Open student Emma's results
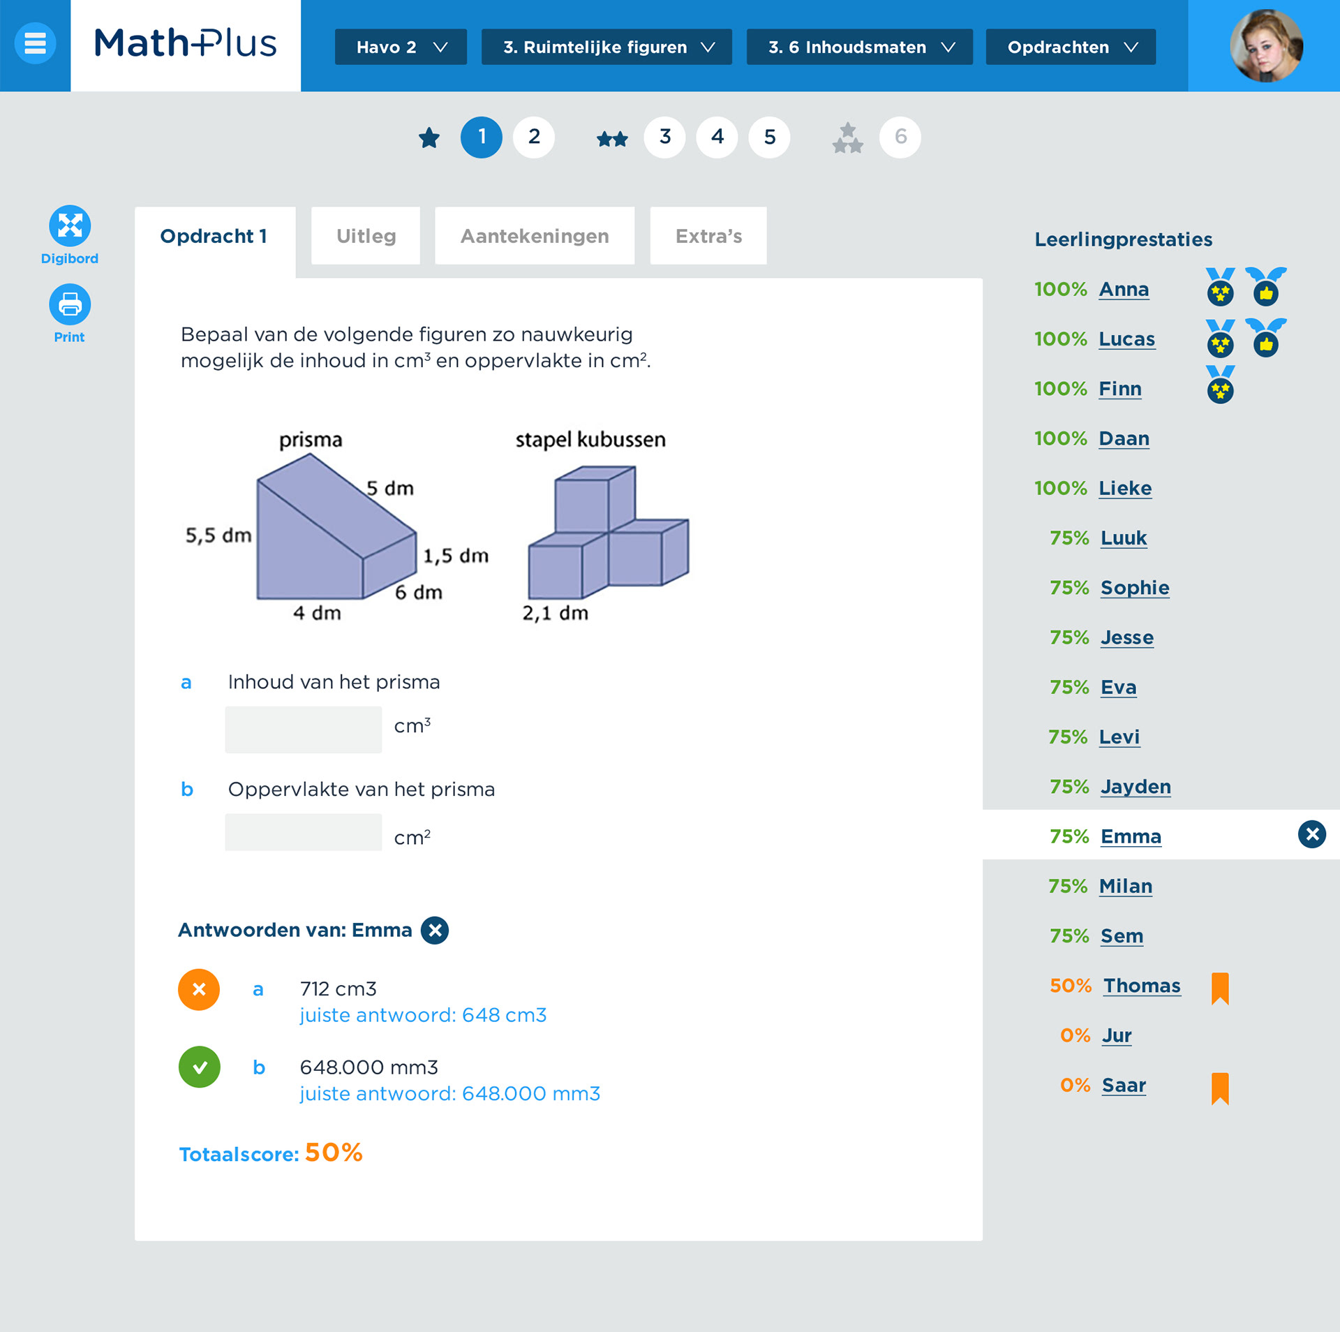Image resolution: width=1340 pixels, height=1332 pixels. (x=1131, y=836)
